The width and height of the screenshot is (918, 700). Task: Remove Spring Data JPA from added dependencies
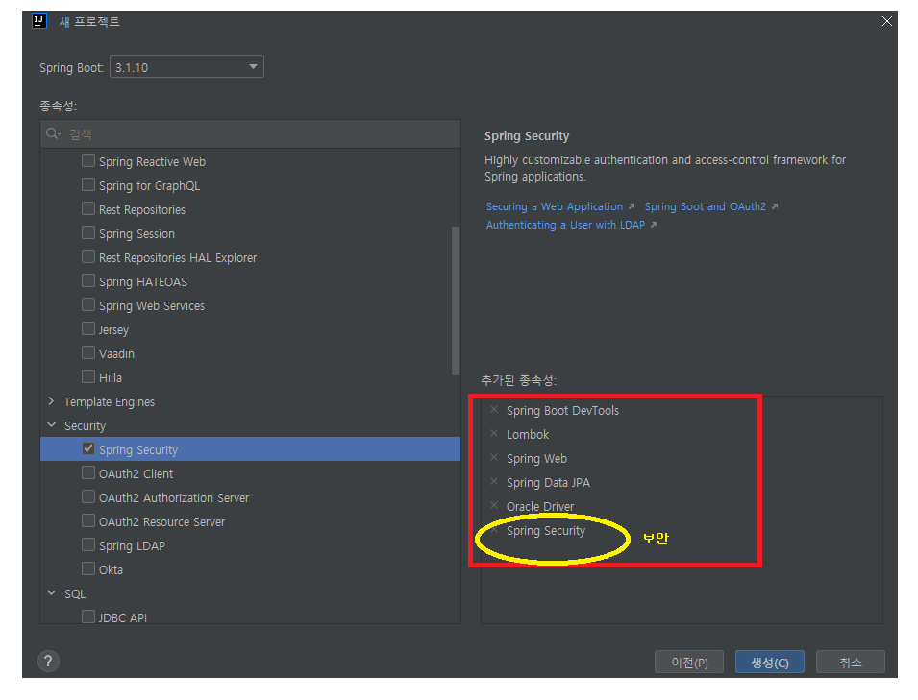click(x=494, y=481)
